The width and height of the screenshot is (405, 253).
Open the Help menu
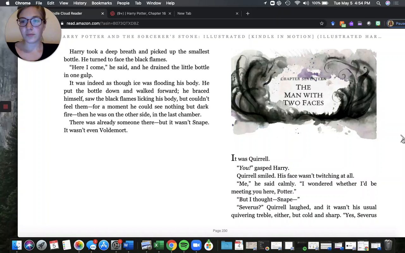click(x=170, y=3)
